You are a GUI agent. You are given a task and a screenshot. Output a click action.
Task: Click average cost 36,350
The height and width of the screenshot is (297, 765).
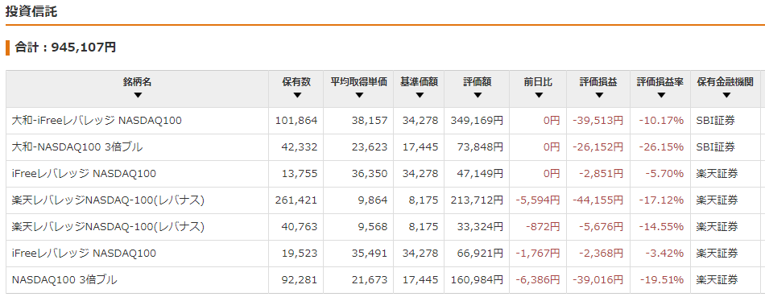(x=370, y=173)
